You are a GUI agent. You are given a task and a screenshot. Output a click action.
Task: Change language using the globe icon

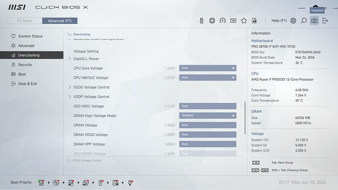[x=293, y=21]
